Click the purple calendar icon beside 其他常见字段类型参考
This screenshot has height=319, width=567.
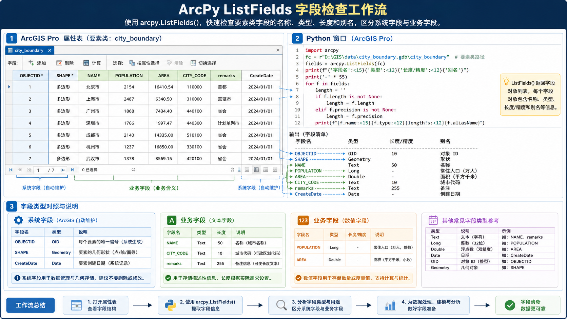pos(433,220)
